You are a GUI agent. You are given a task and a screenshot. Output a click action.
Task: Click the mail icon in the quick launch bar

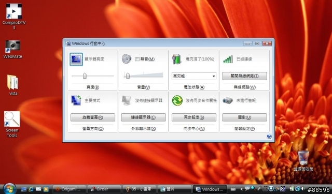pyautogui.click(x=38, y=189)
